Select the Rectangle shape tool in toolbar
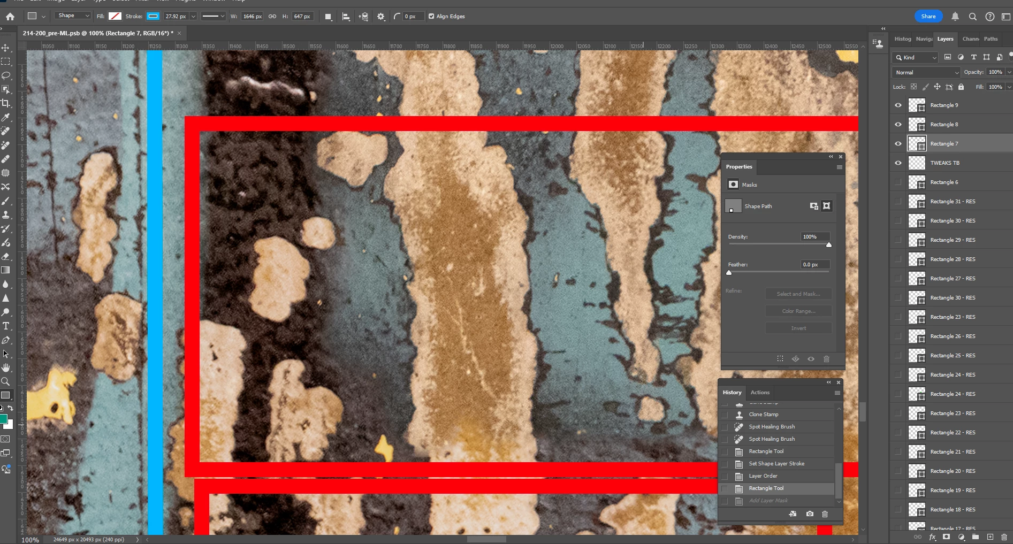Viewport: 1013px width, 544px height. click(5, 395)
